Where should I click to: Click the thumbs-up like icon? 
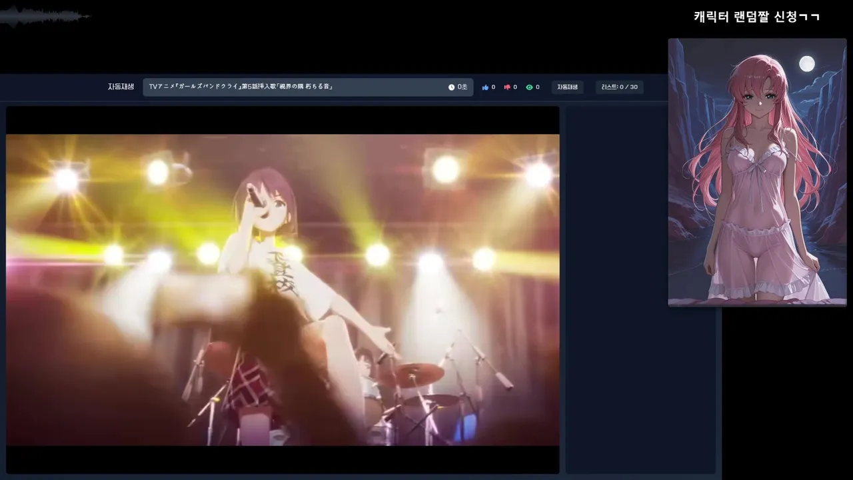point(485,87)
